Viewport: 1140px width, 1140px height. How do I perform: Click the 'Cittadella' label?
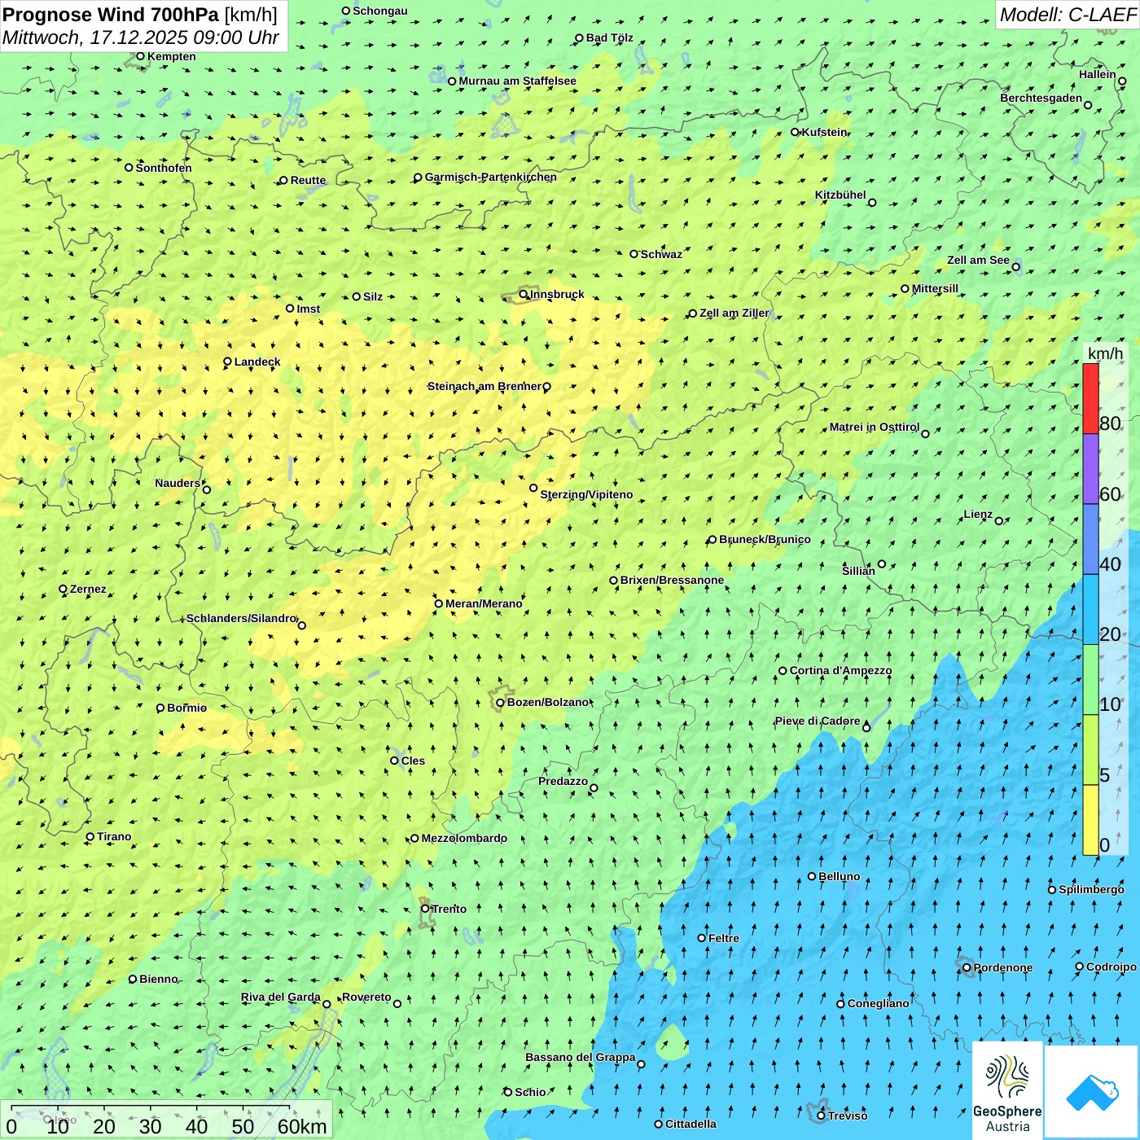pyautogui.click(x=691, y=1124)
